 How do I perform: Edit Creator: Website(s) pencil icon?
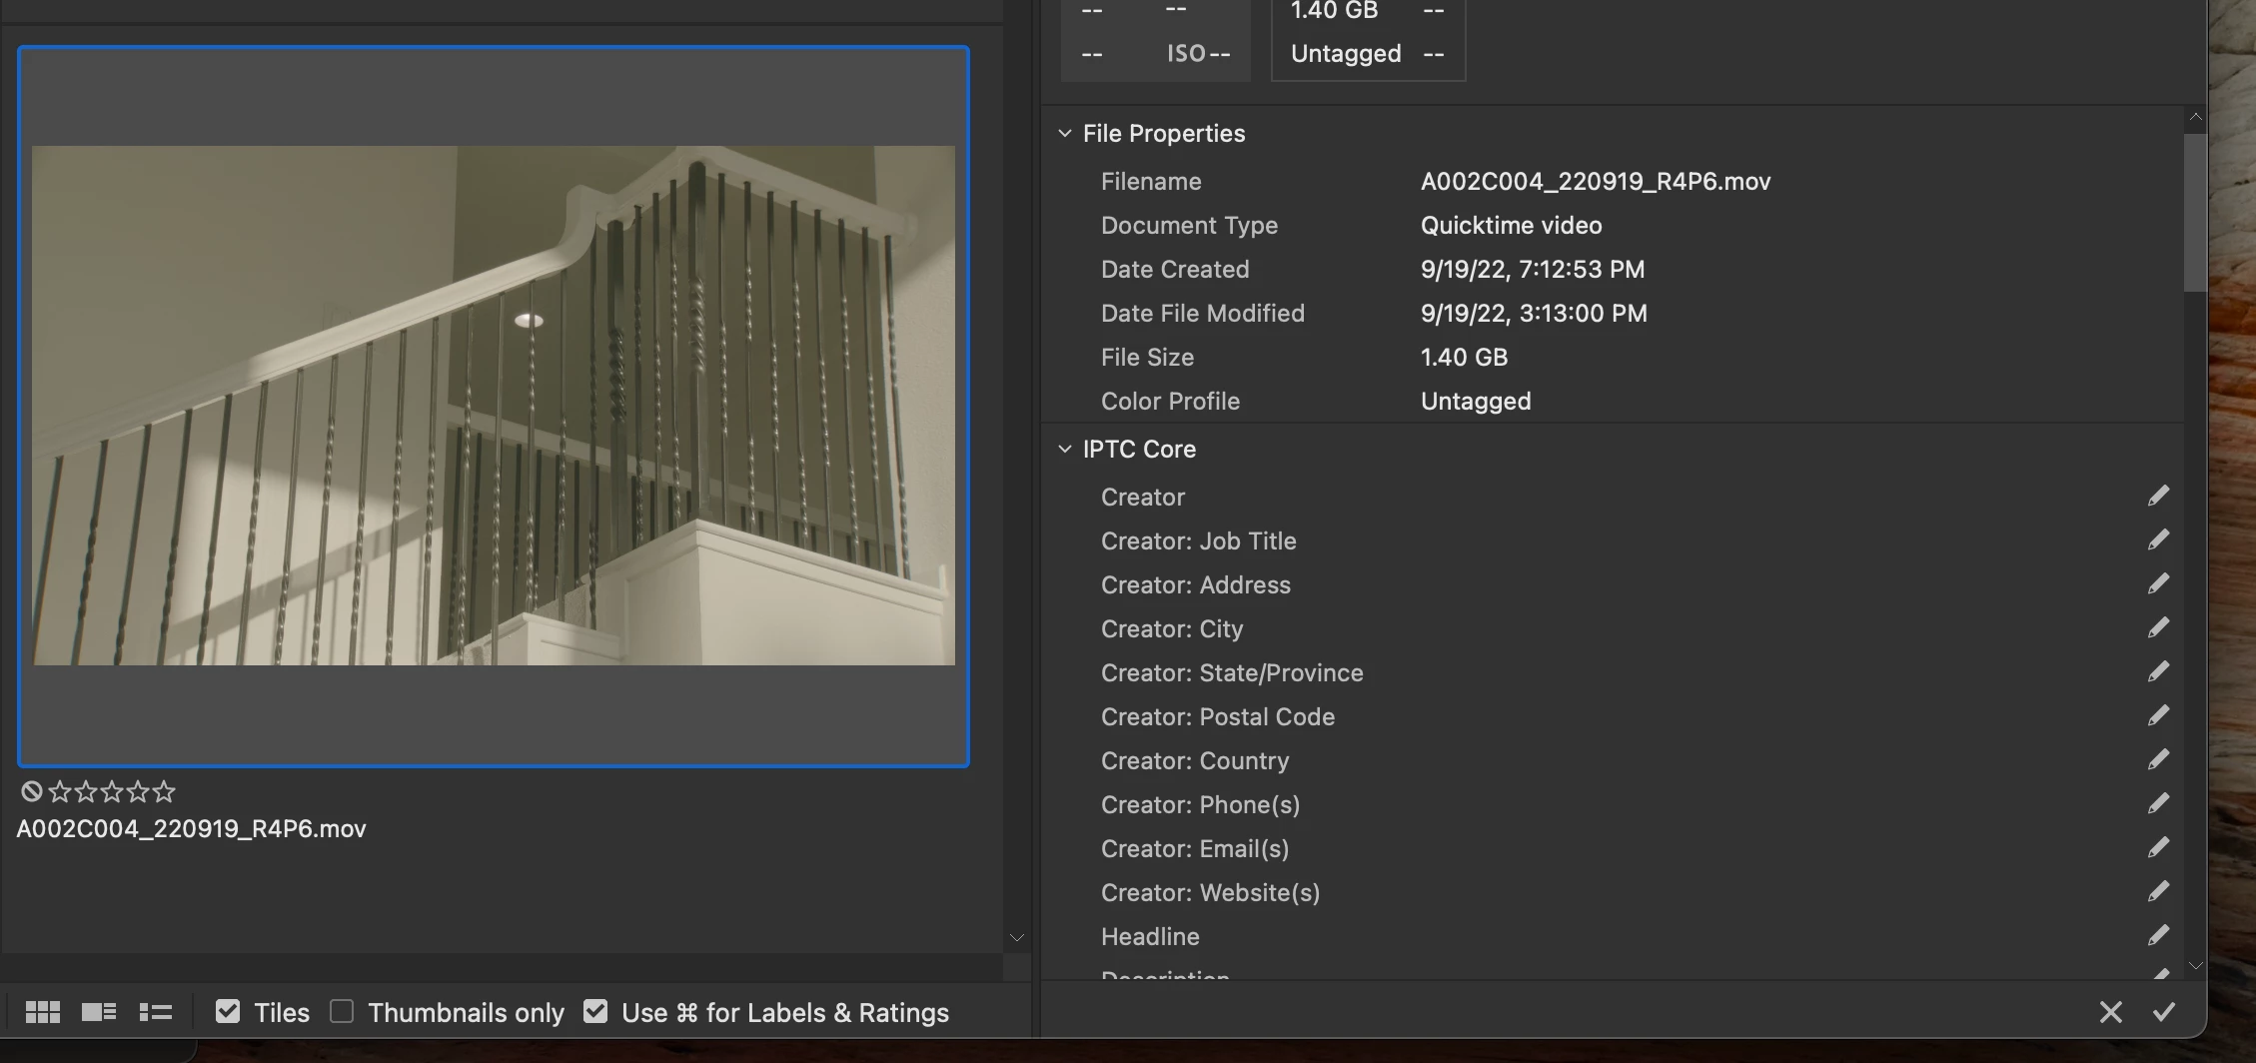2158,892
